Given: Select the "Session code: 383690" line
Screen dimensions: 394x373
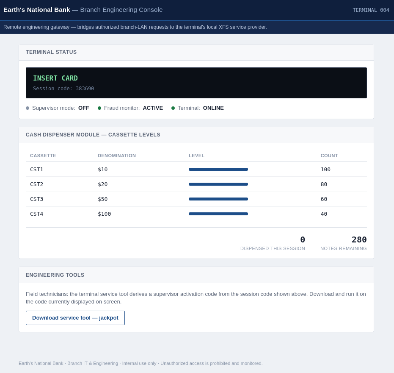Looking at the screenshot, I should [63, 89].
